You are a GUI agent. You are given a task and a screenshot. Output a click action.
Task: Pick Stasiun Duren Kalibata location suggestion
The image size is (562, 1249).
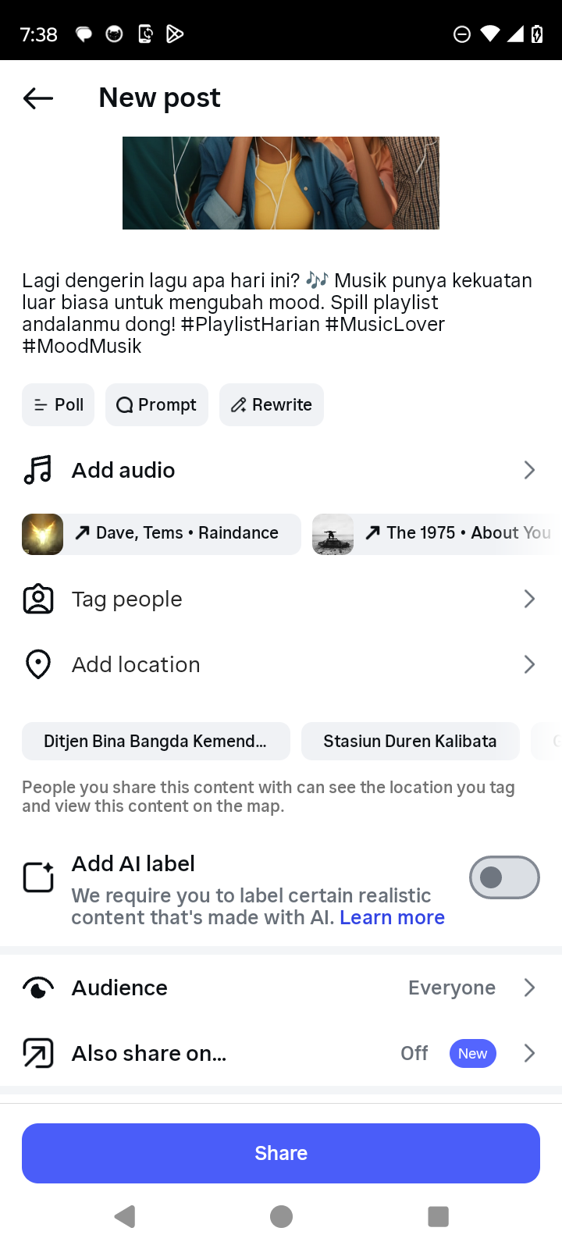coord(410,741)
